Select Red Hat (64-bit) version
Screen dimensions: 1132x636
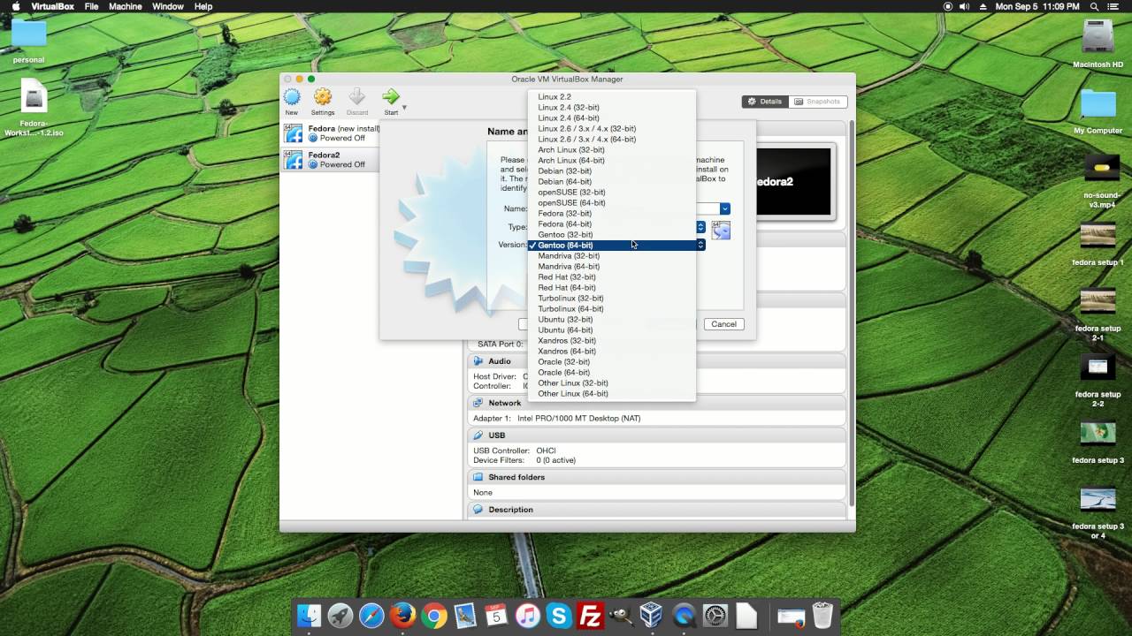[611, 287]
